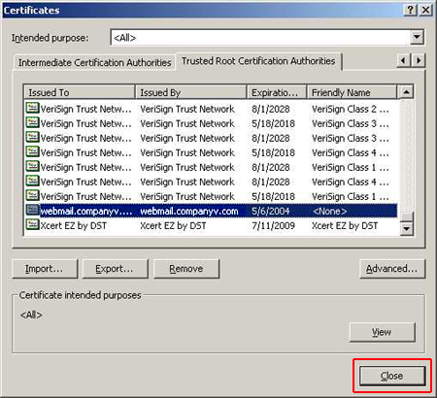Screen dimensions: 437x398
Task: Close the Certificates dialog with Close button
Action: (392, 376)
